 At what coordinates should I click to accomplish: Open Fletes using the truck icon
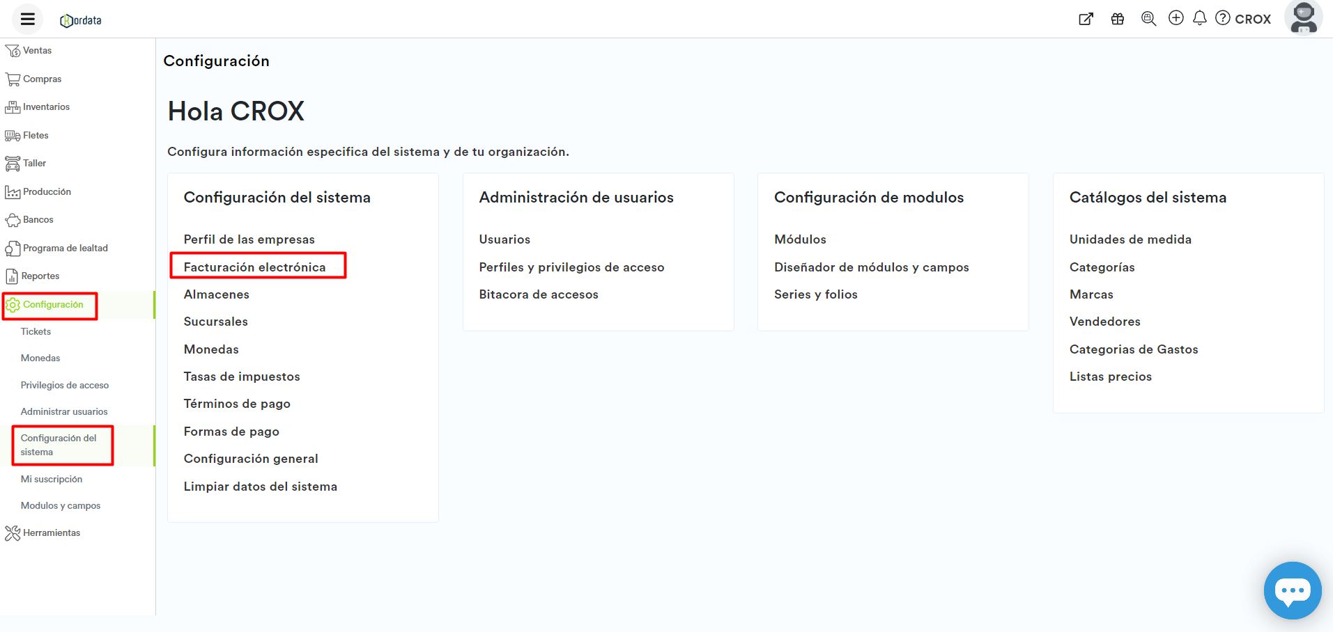pos(12,134)
